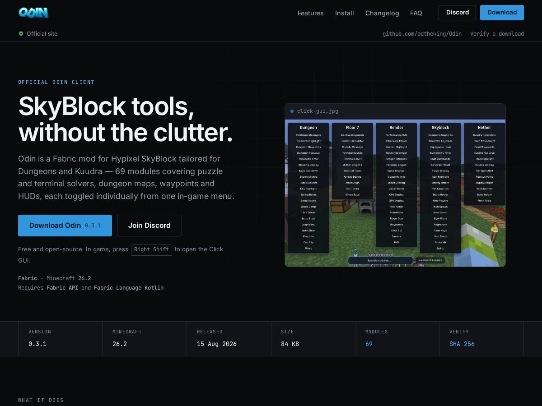Select Etherwarp Helper module entry
The width and height of the screenshot is (542, 406).
(396, 141)
